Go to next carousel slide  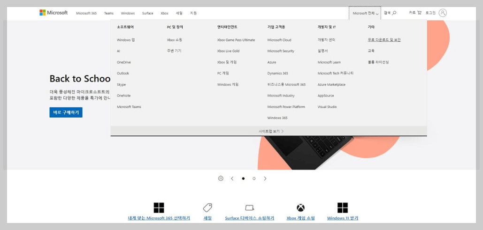coord(265,178)
